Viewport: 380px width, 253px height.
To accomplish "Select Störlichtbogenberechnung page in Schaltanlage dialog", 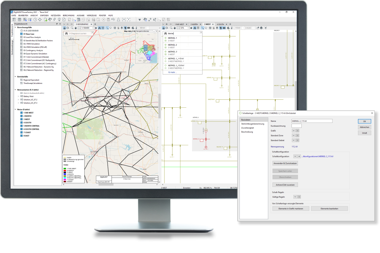I will (x=253, y=124).
